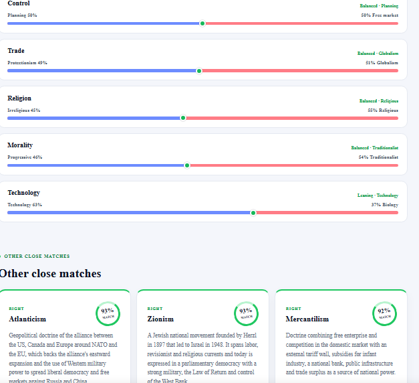Screen dimensions: 419x383
Task: Click the 'Planning 50%' label
Action: pos(22,15)
